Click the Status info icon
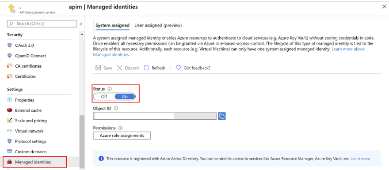This screenshot has height=170, width=389. coord(110,89)
